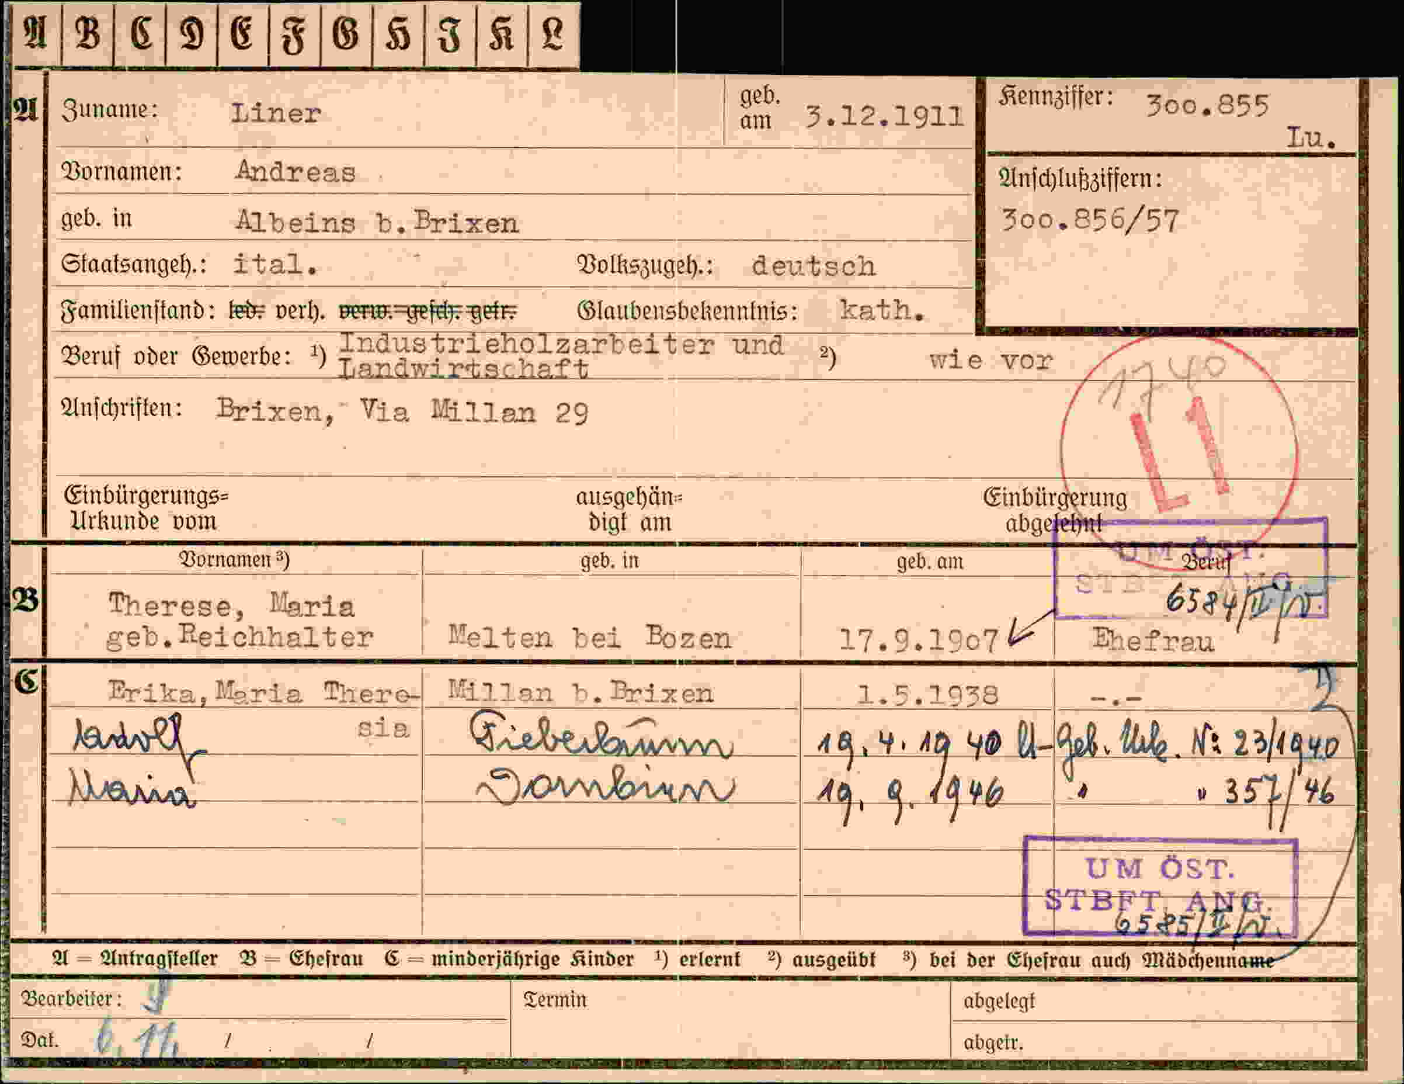Viewport: 1404px width, 1084px height.
Task: Click 'A = Antragsteller' legend text
Action: point(135,959)
